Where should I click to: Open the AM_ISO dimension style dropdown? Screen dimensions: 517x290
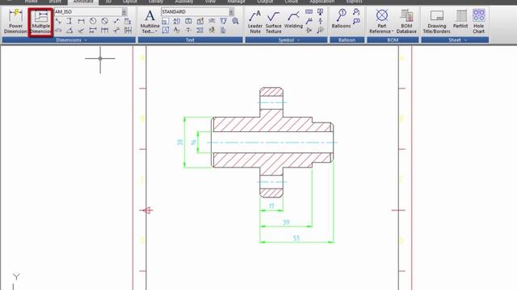[x=124, y=12]
